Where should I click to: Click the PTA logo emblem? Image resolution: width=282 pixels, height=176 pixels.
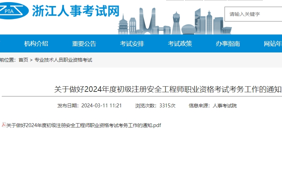(14, 11)
